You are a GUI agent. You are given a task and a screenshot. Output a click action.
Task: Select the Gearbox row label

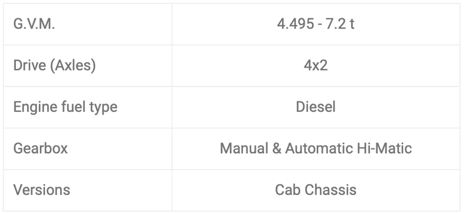pyautogui.click(x=41, y=148)
